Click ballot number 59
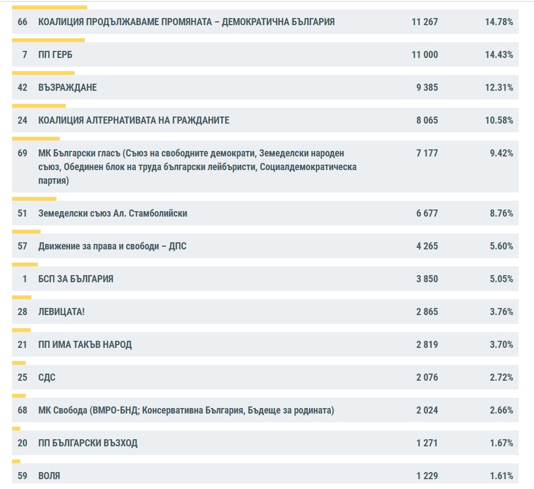The height and width of the screenshot is (489, 534). [x=22, y=476]
